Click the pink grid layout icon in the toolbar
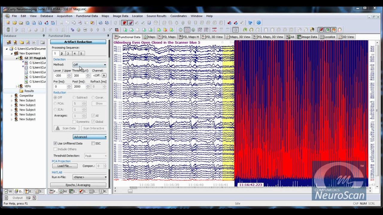 [187, 30]
